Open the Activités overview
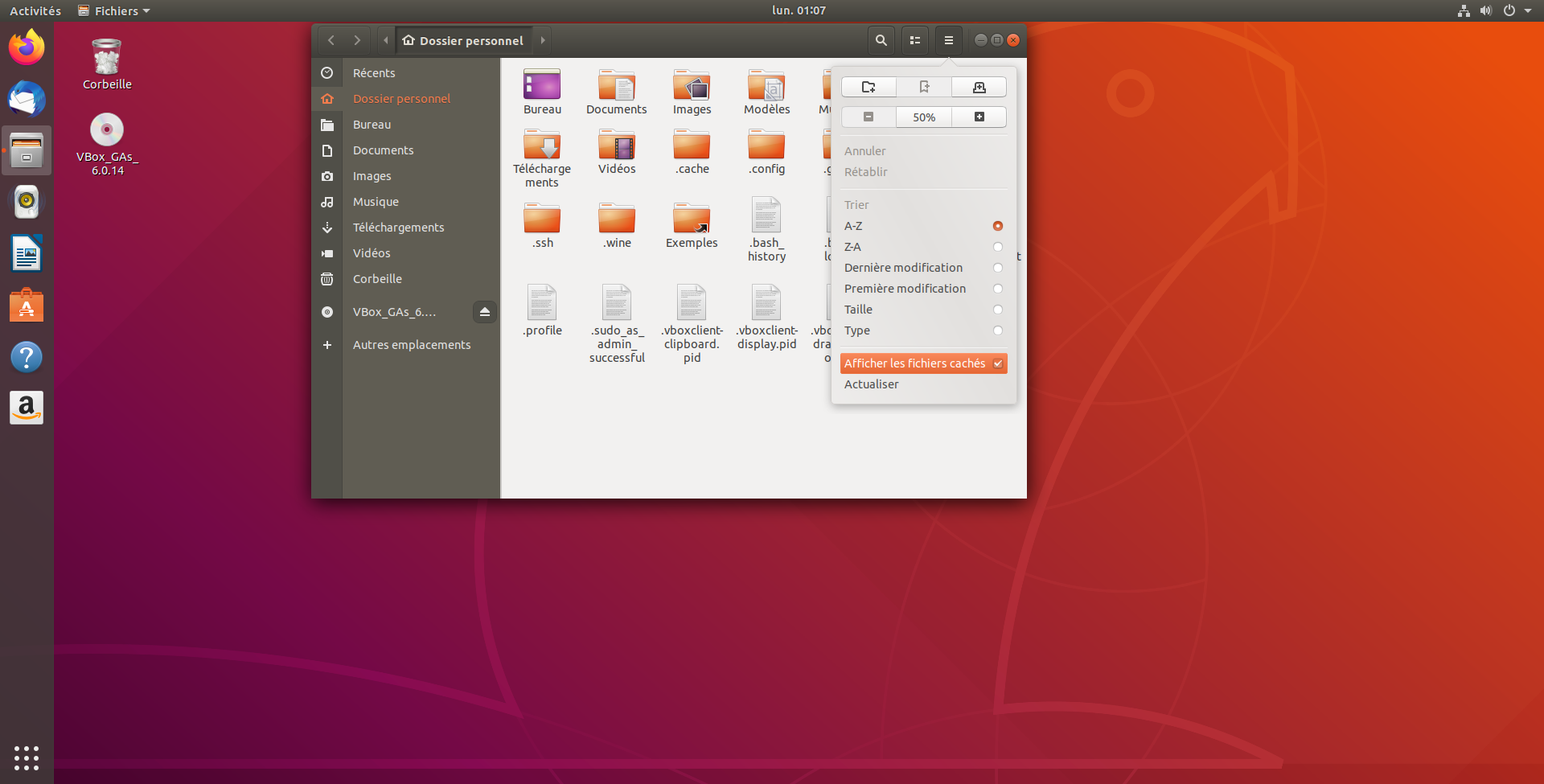 [x=35, y=10]
